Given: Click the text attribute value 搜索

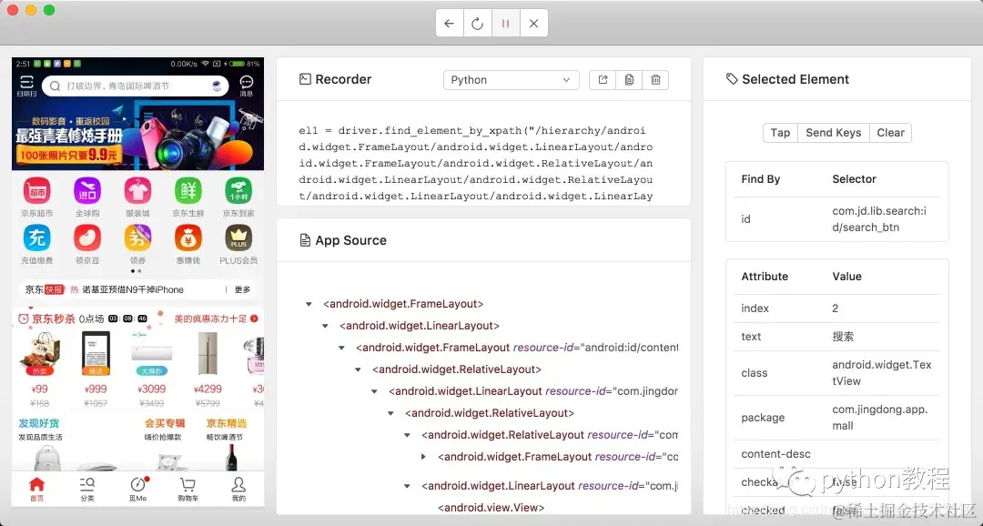Looking at the screenshot, I should [843, 337].
